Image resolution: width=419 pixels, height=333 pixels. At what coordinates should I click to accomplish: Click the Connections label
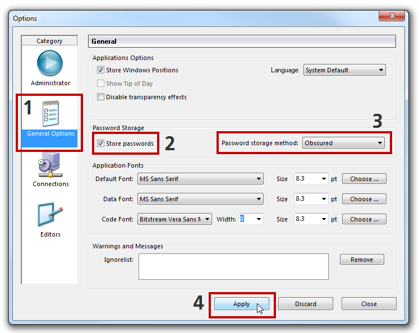(x=50, y=184)
